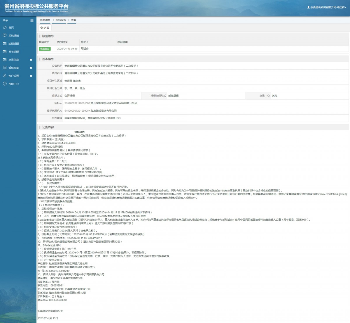Expand the 诚信档案 submenu arrow
This screenshot has height=323, width=350.
tap(31, 68)
